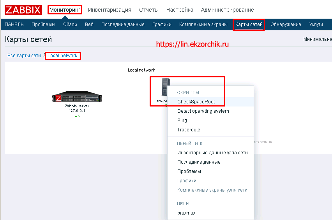Select the Комплексные экраны tab

click(203, 24)
